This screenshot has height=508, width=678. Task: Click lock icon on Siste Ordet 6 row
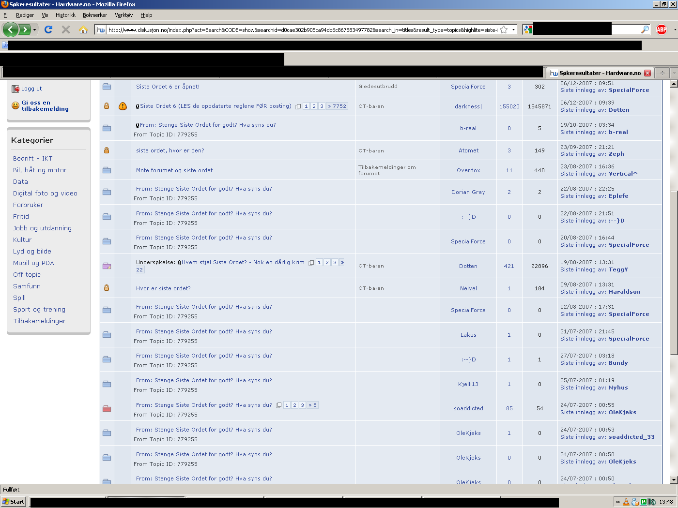107,106
